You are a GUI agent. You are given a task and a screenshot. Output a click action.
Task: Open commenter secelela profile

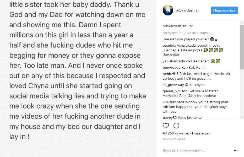[x=170, y=46]
